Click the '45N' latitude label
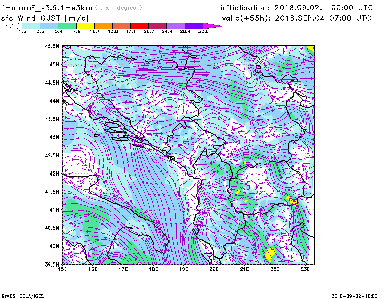Image resolution: width=388 pixels, height=299 pixels. coord(54,64)
